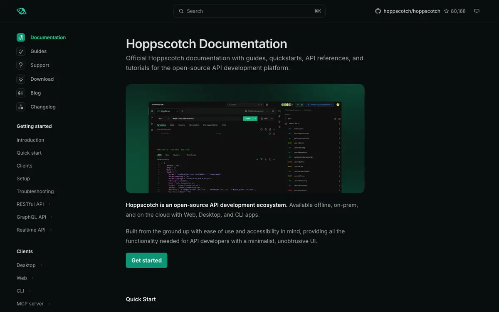Expand the MCP server chevron
This screenshot has height=312, width=499.
49,304
